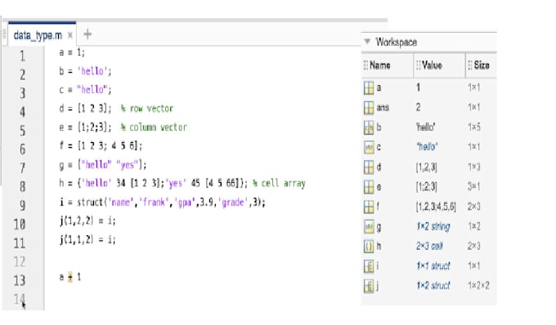Select the struct icon of variable j
This screenshot has width=556, height=325.
369,286
